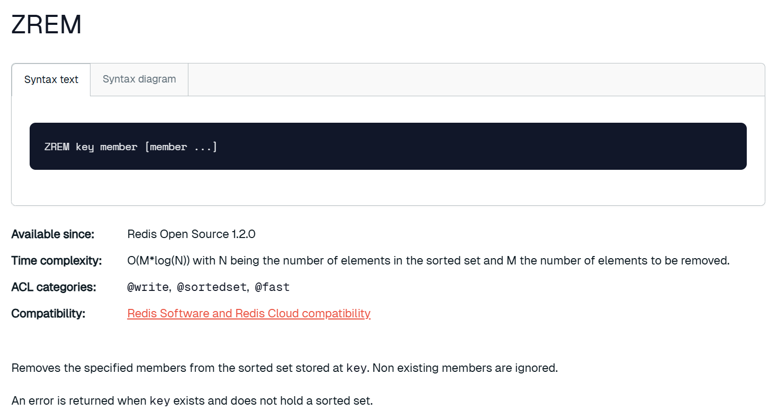Click the @sortedset ACL category
This screenshot has width=778, height=420.
click(x=212, y=287)
